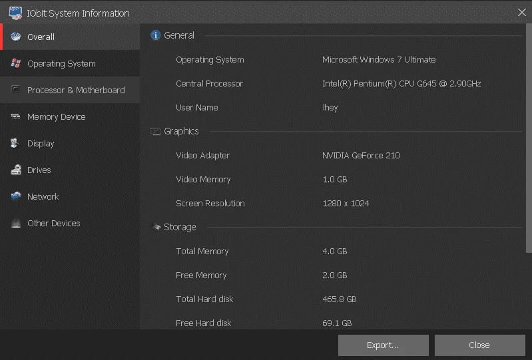The height and width of the screenshot is (360, 532).
Task: Close the window with the X button
Action: click(522, 13)
